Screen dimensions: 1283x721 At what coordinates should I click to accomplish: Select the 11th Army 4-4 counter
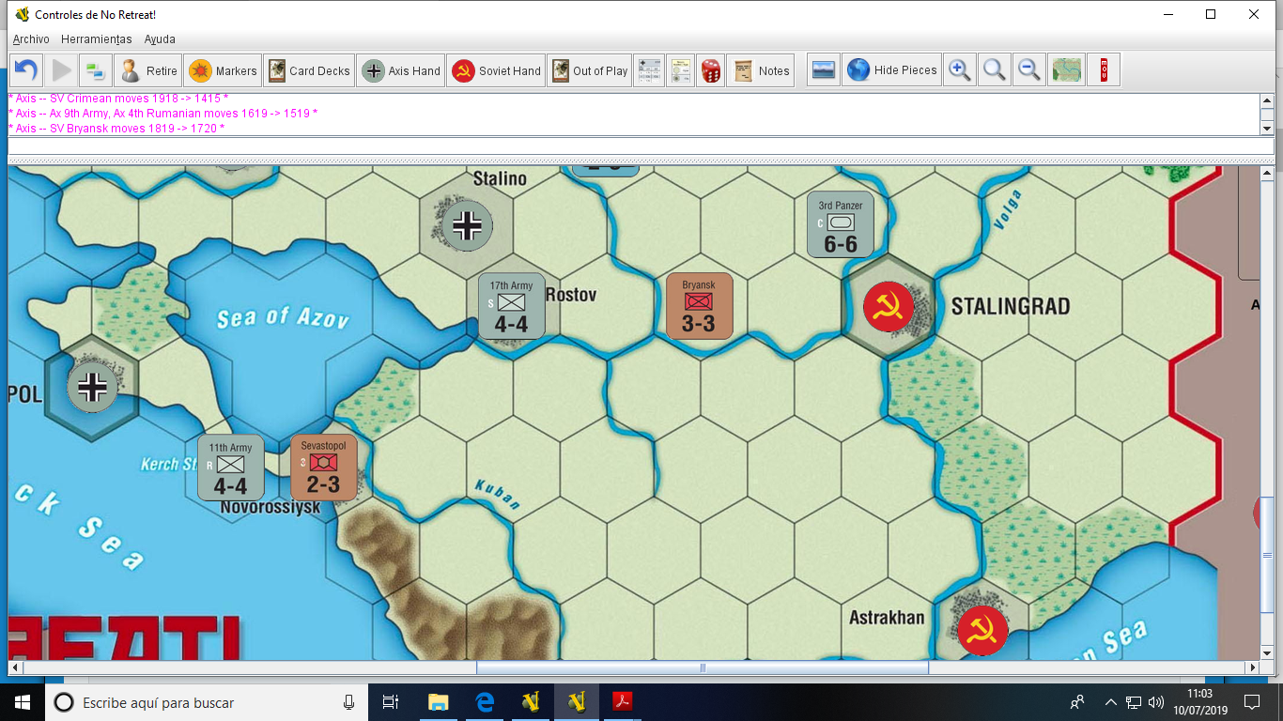tap(230, 468)
